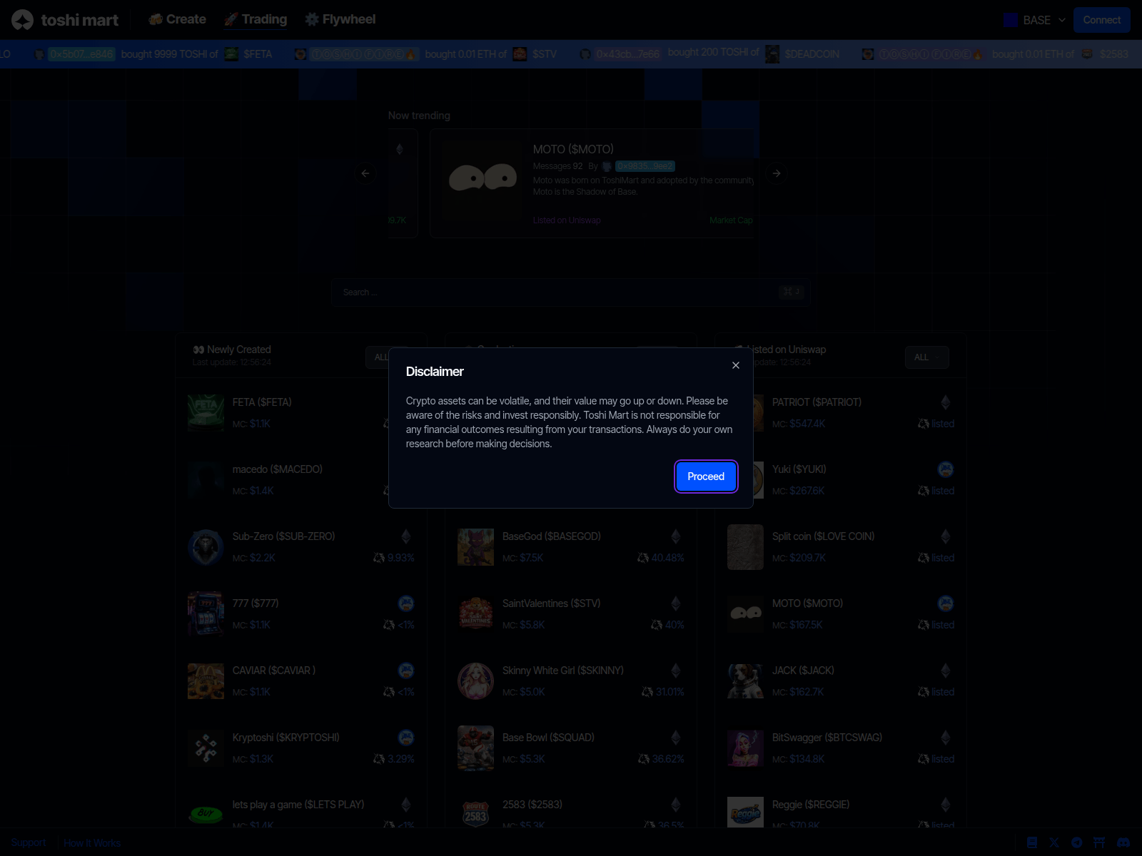Click the Connect wallet button
The width and height of the screenshot is (1142, 856).
(x=1101, y=20)
